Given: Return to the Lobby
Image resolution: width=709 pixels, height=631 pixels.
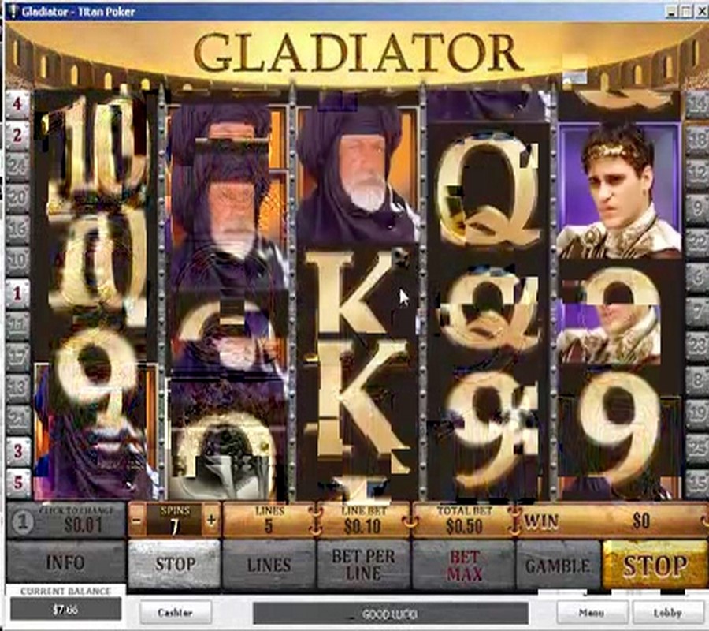Looking at the screenshot, I should [667, 612].
